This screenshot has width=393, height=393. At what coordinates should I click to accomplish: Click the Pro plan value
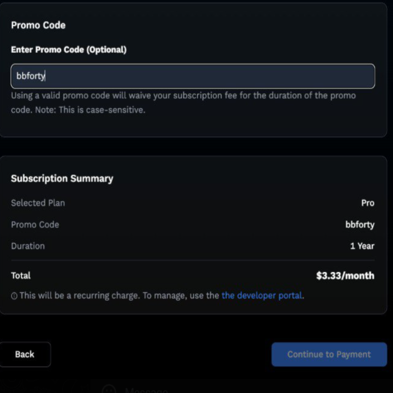coord(367,203)
